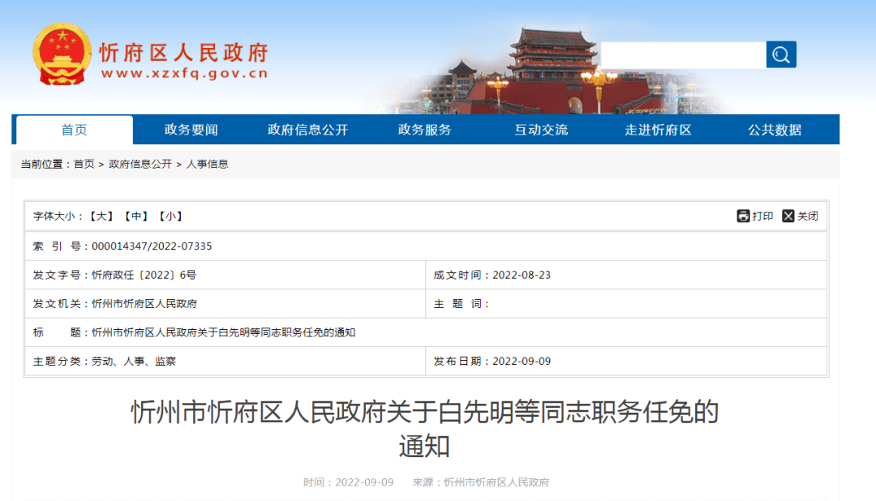This screenshot has width=876, height=501.
Task: Set font size to 【大】
Action: click(x=101, y=216)
